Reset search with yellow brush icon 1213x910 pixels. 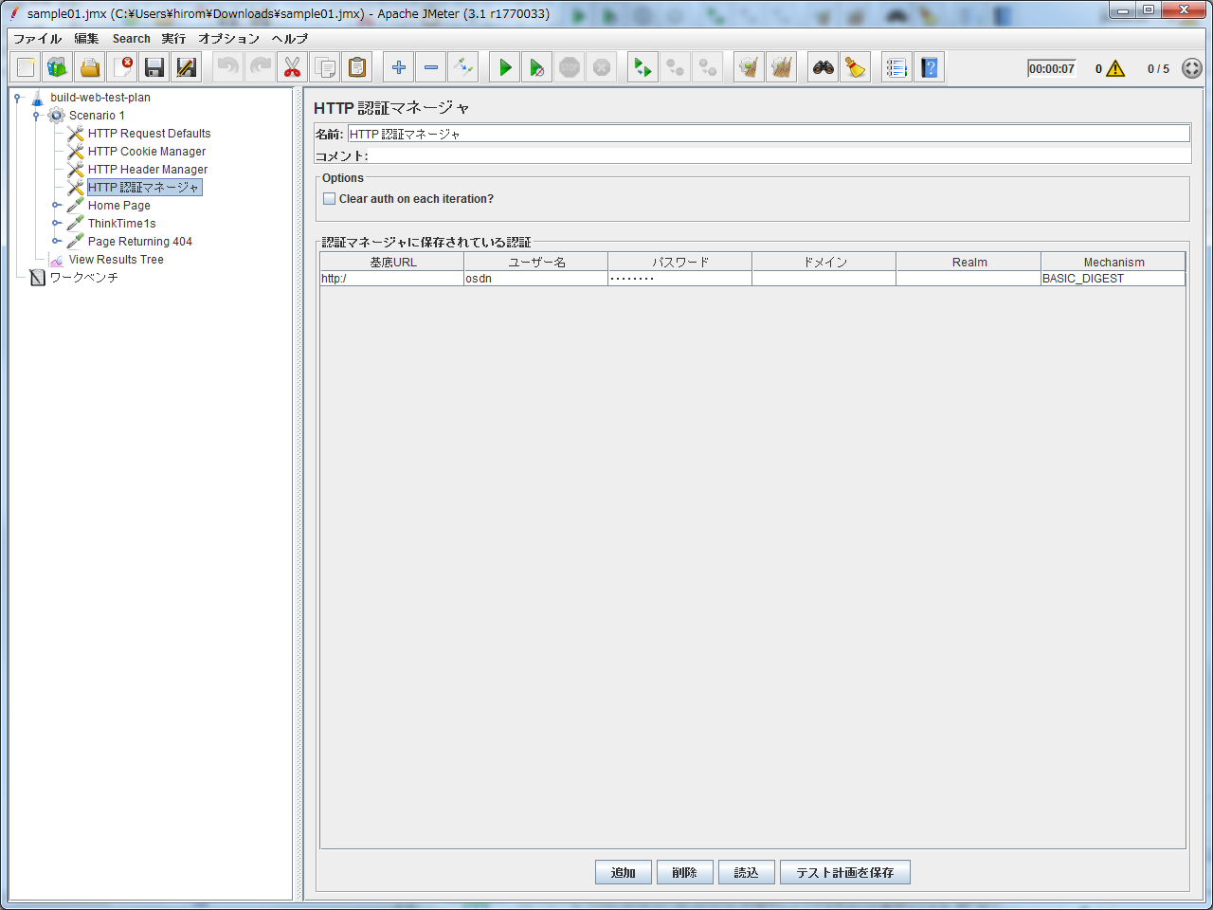tap(856, 67)
